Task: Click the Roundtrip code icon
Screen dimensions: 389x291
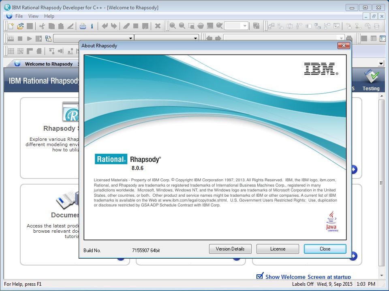Action: pos(48,38)
